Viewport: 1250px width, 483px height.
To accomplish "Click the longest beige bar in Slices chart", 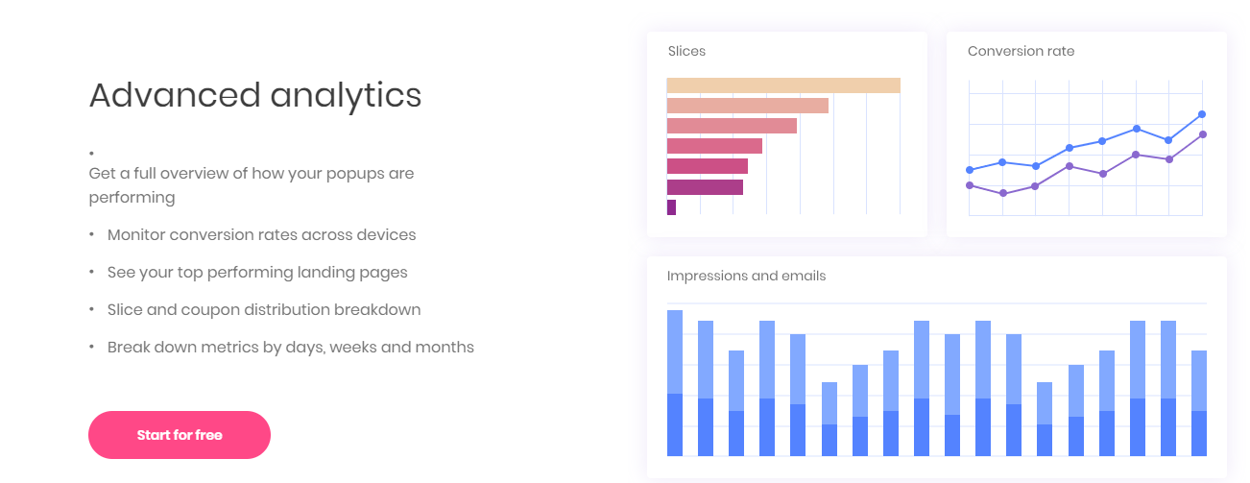I will point(783,85).
